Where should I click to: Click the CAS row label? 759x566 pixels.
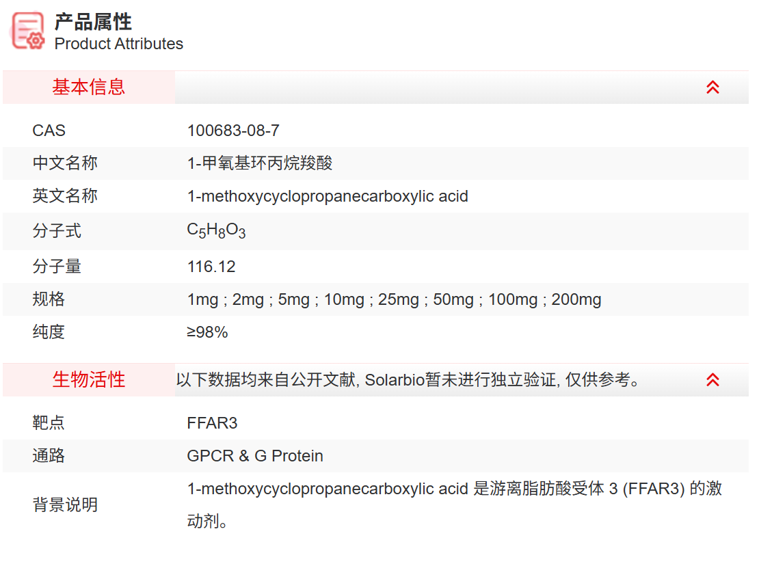pos(49,131)
